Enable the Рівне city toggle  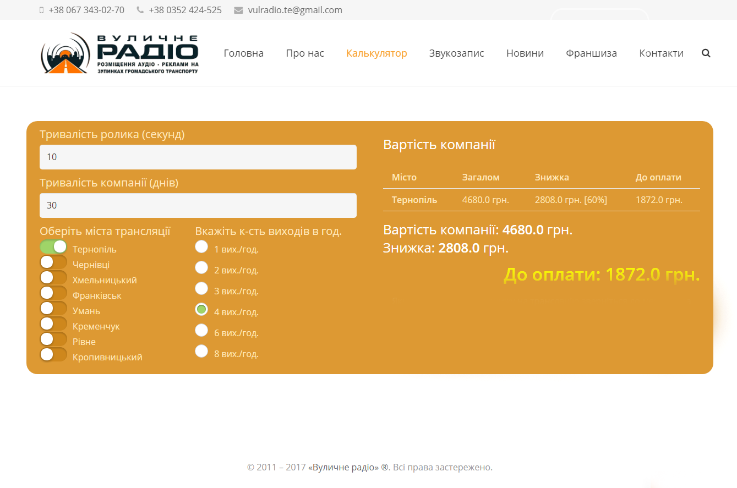click(53, 339)
